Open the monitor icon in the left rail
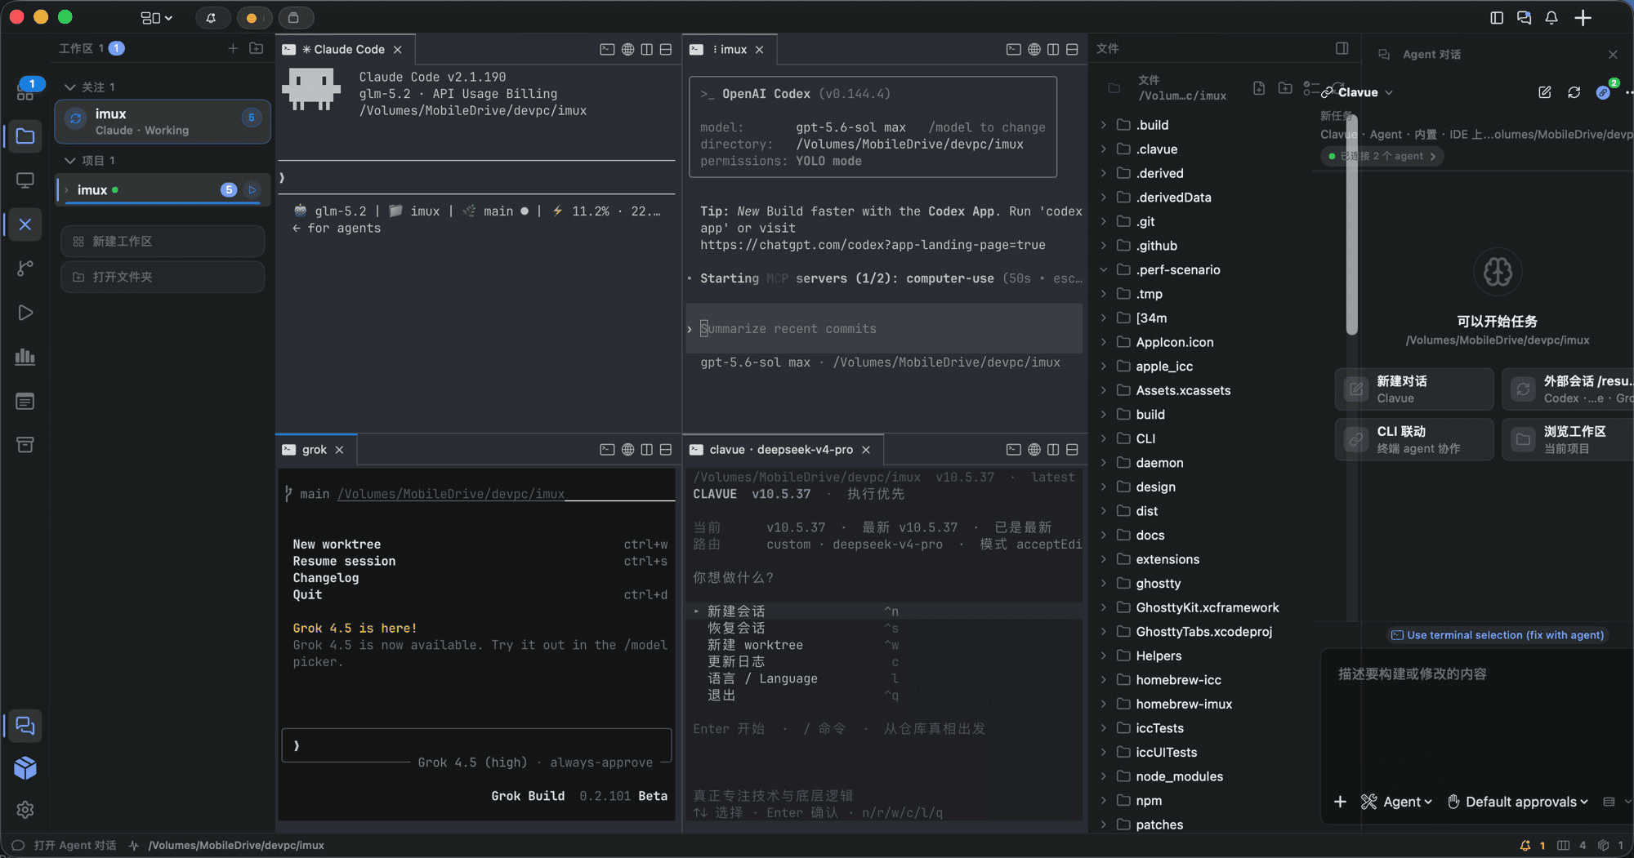This screenshot has width=1634, height=858. (25, 180)
